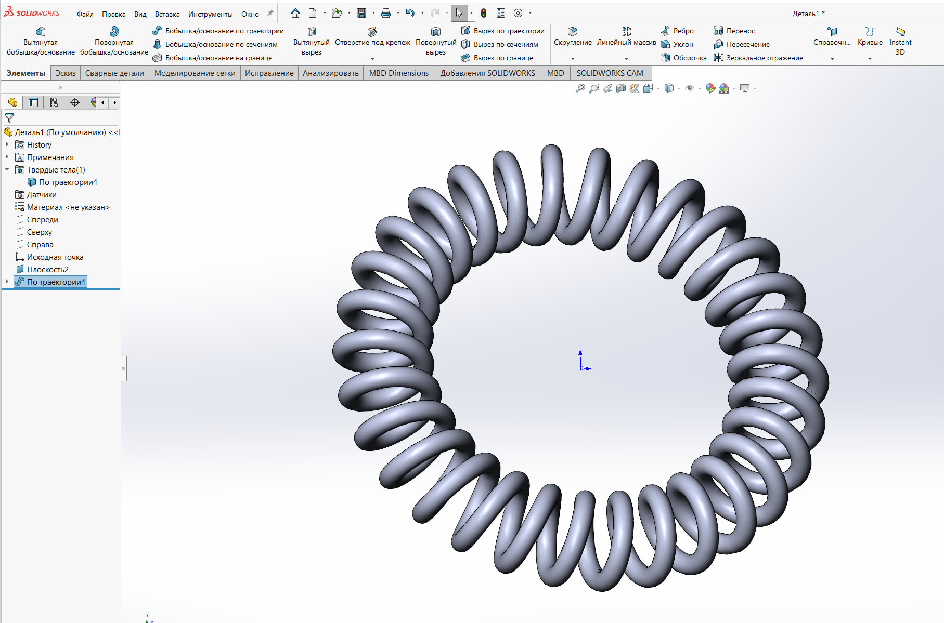Click Edit Appearance color ball icon
Viewport: 944px width, 623px height.
(710, 89)
